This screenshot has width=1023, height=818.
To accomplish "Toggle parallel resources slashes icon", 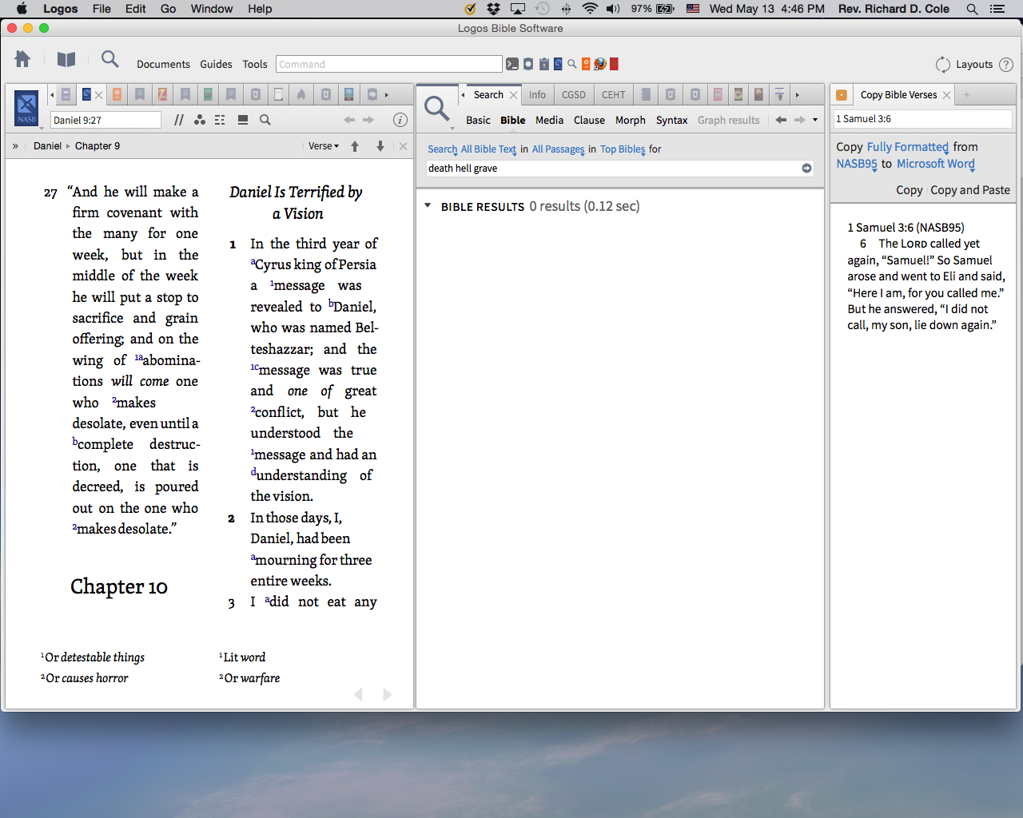I will [179, 120].
